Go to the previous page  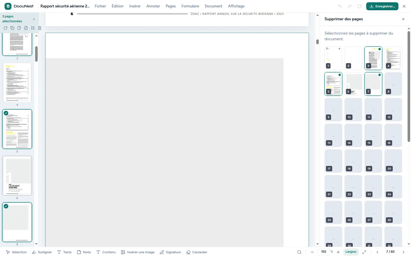click(x=377, y=252)
